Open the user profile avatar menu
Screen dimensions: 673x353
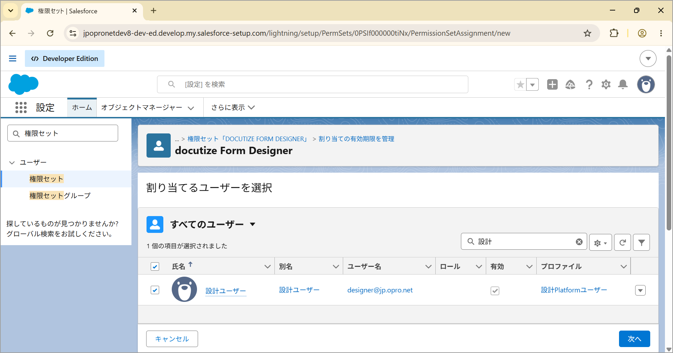[x=646, y=84]
